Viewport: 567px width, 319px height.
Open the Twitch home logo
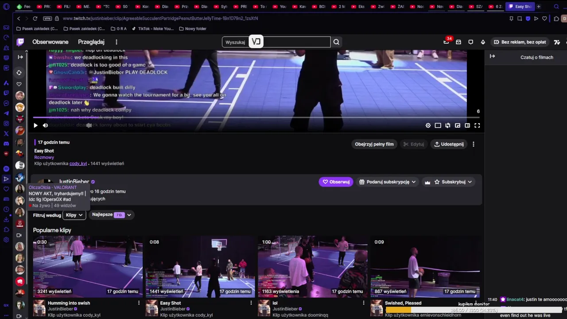(x=20, y=42)
